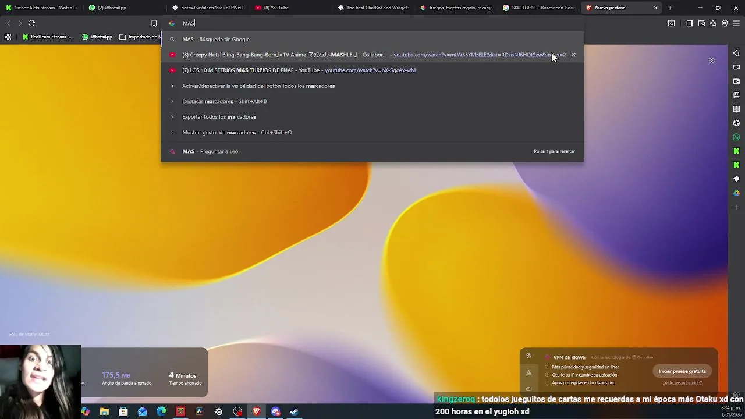The image size is (745, 419).
Task: Switch to the SiendoAleki Stream tab
Action: [41, 8]
